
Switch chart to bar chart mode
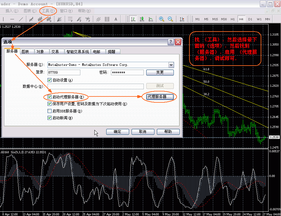click(133, 19)
